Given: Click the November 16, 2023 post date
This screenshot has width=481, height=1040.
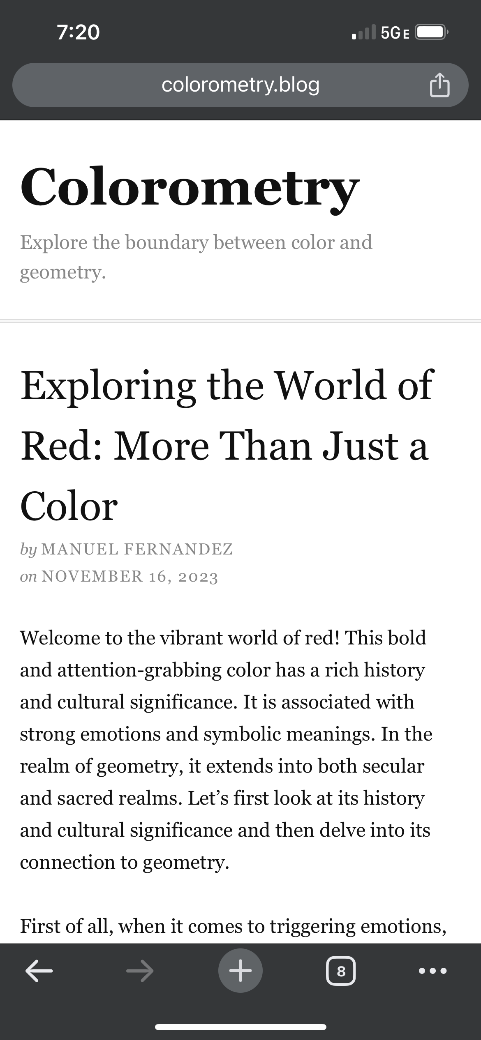Looking at the screenshot, I should 129,576.
